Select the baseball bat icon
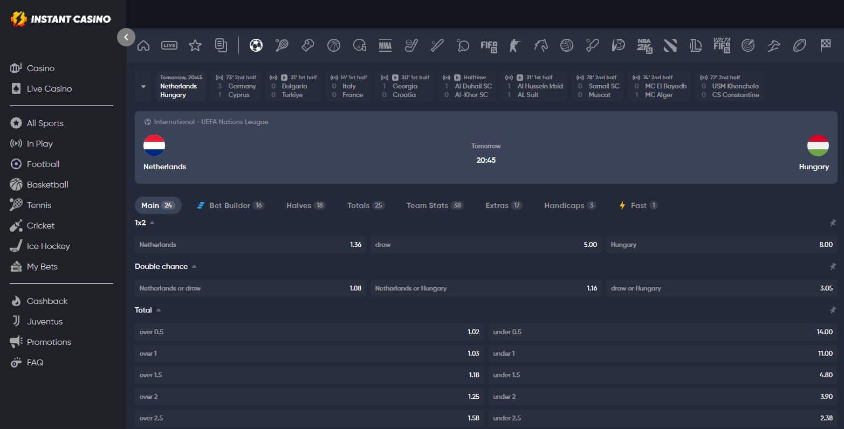The image size is (844, 429). (x=437, y=45)
